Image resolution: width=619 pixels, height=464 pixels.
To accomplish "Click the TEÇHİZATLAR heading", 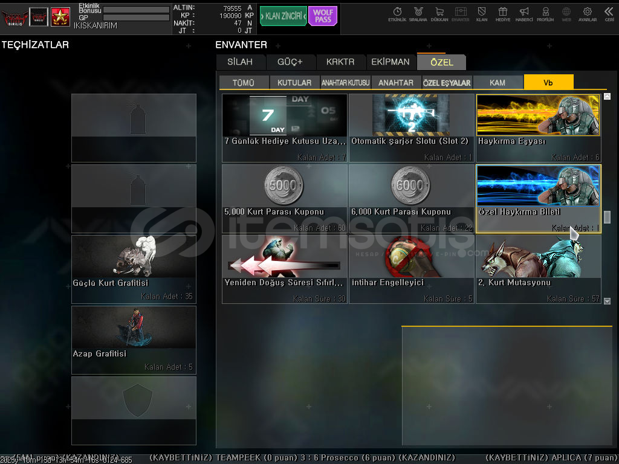I will pos(35,45).
